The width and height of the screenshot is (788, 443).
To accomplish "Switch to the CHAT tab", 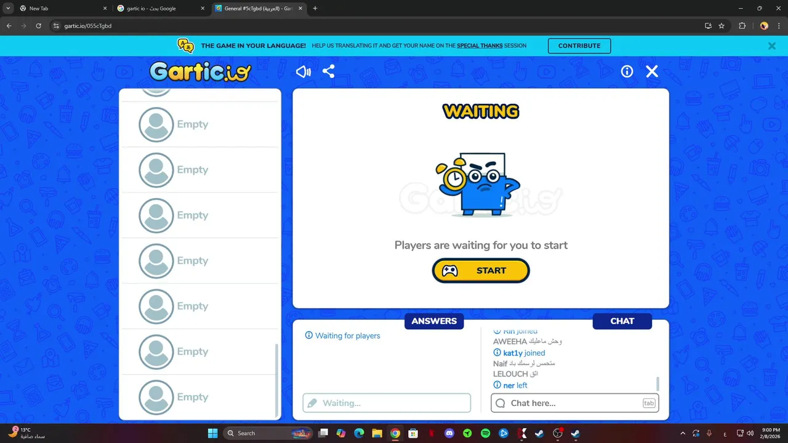I will [x=622, y=321].
